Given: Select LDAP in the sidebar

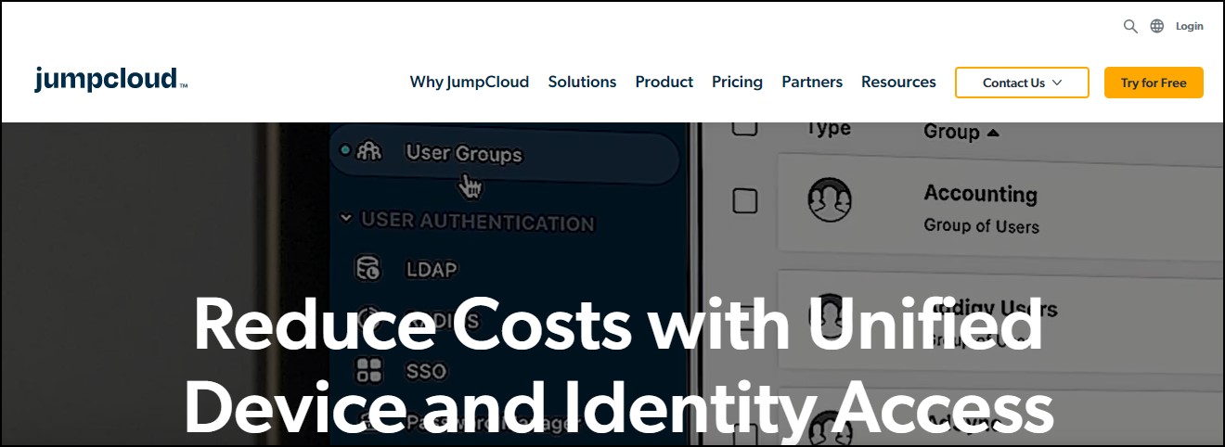Looking at the screenshot, I should tap(432, 270).
